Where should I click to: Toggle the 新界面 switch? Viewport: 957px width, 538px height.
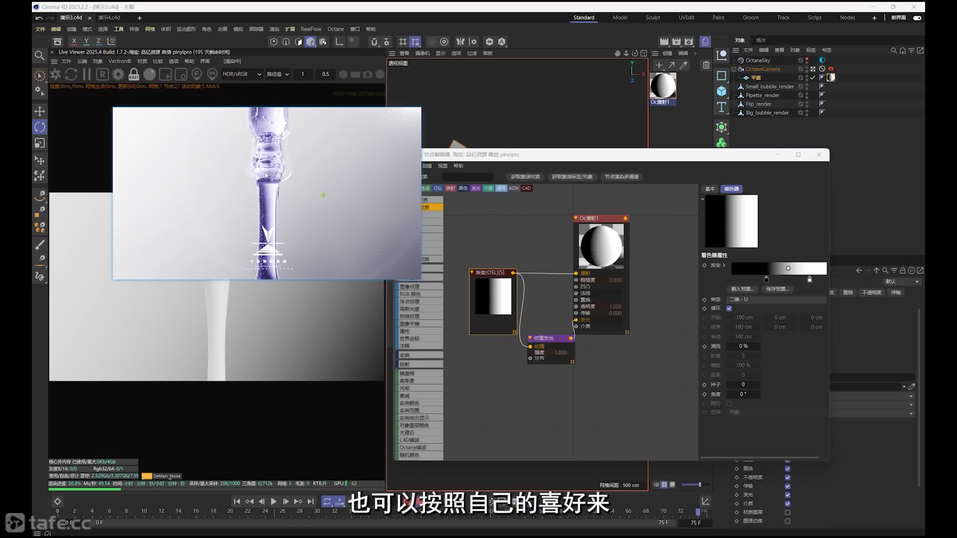[917, 17]
